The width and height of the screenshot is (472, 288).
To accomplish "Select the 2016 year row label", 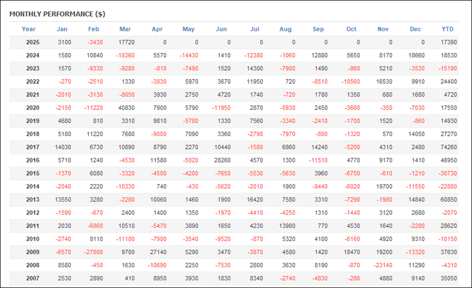I will click(33, 160).
